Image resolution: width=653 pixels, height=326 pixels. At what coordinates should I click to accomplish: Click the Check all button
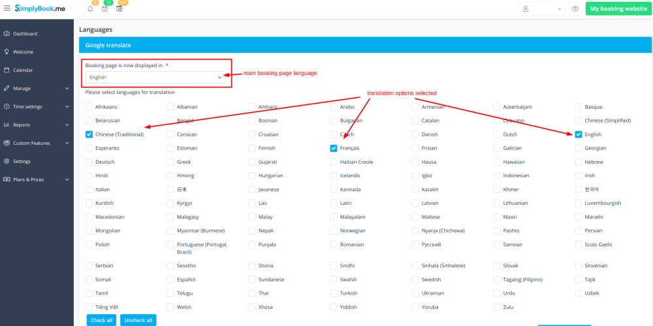tap(102, 320)
